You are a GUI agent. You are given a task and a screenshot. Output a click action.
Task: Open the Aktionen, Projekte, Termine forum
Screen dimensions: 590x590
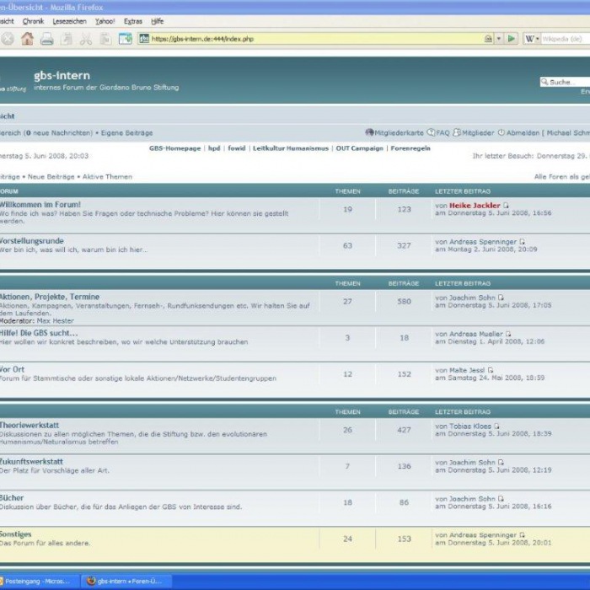(49, 297)
